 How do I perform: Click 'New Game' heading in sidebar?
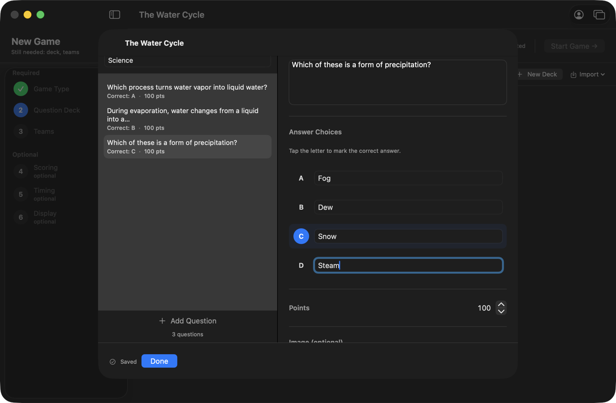click(x=36, y=41)
